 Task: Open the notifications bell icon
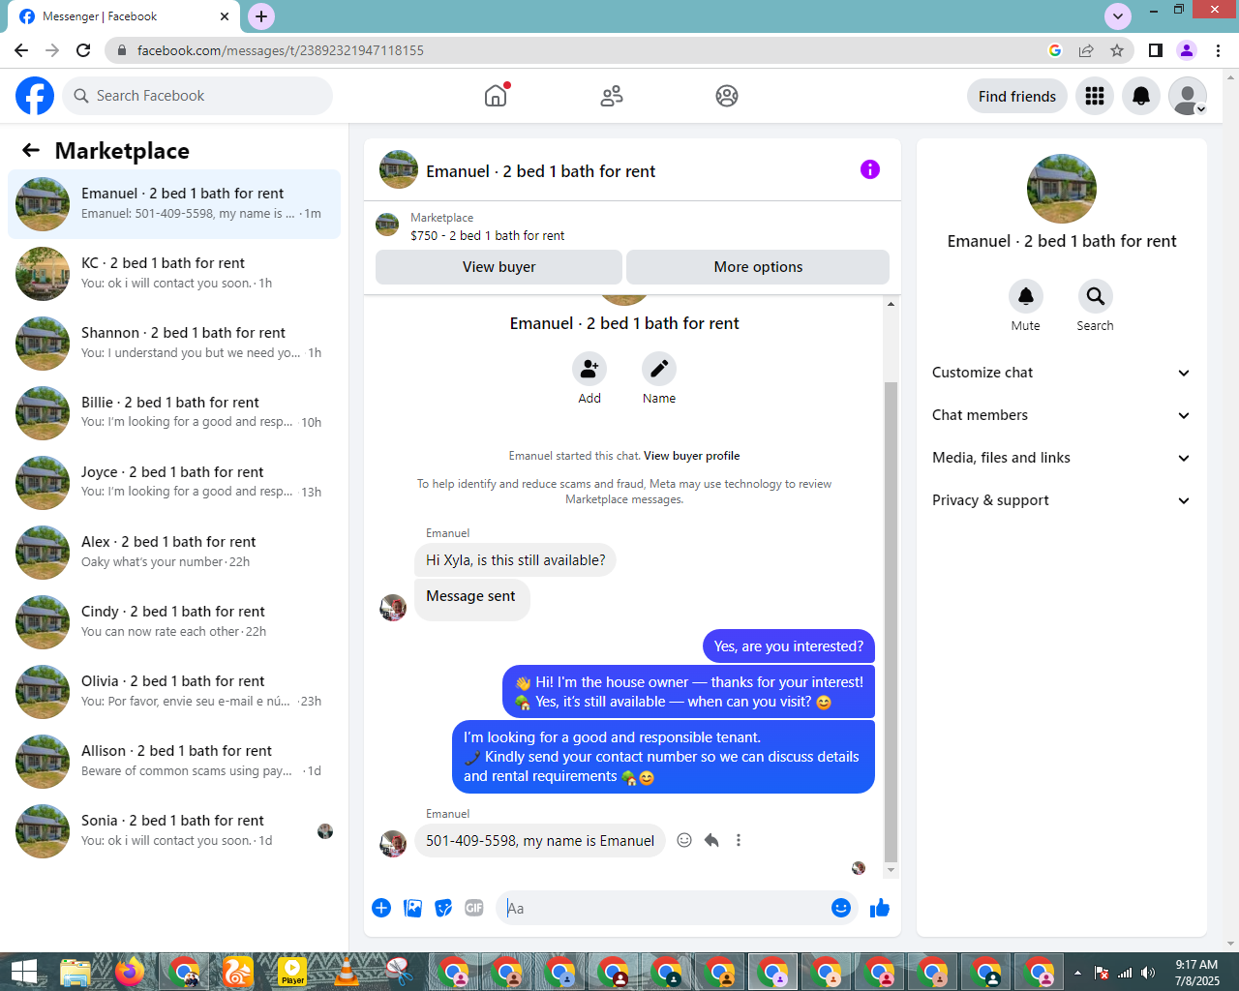[1141, 96]
